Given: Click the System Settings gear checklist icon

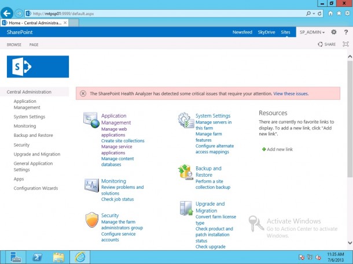Looking at the screenshot, I should 186,120.
